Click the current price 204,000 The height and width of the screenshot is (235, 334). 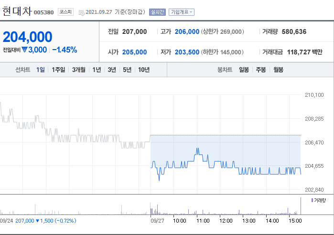click(28, 37)
